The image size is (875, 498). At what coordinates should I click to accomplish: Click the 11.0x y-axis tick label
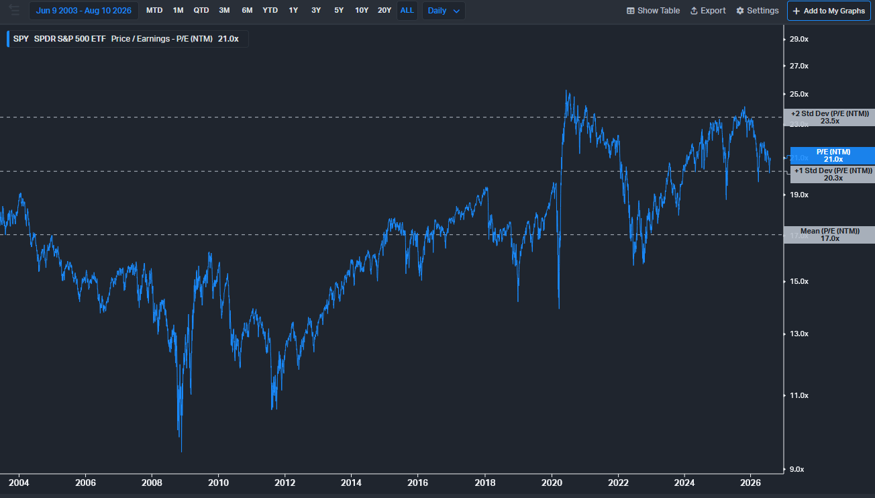tap(799, 395)
